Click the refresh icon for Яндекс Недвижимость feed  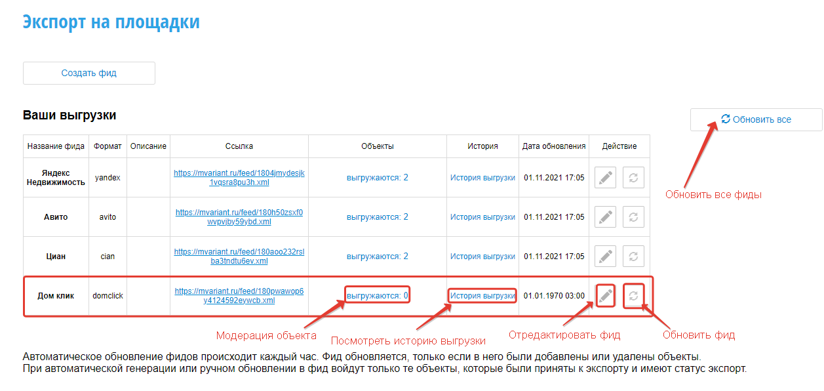[x=633, y=178]
